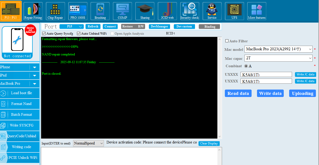Click the Clear Display button

tap(209, 143)
